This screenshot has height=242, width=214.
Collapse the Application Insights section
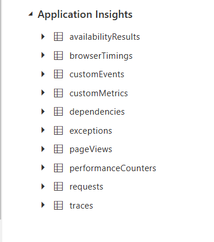tap(30, 14)
